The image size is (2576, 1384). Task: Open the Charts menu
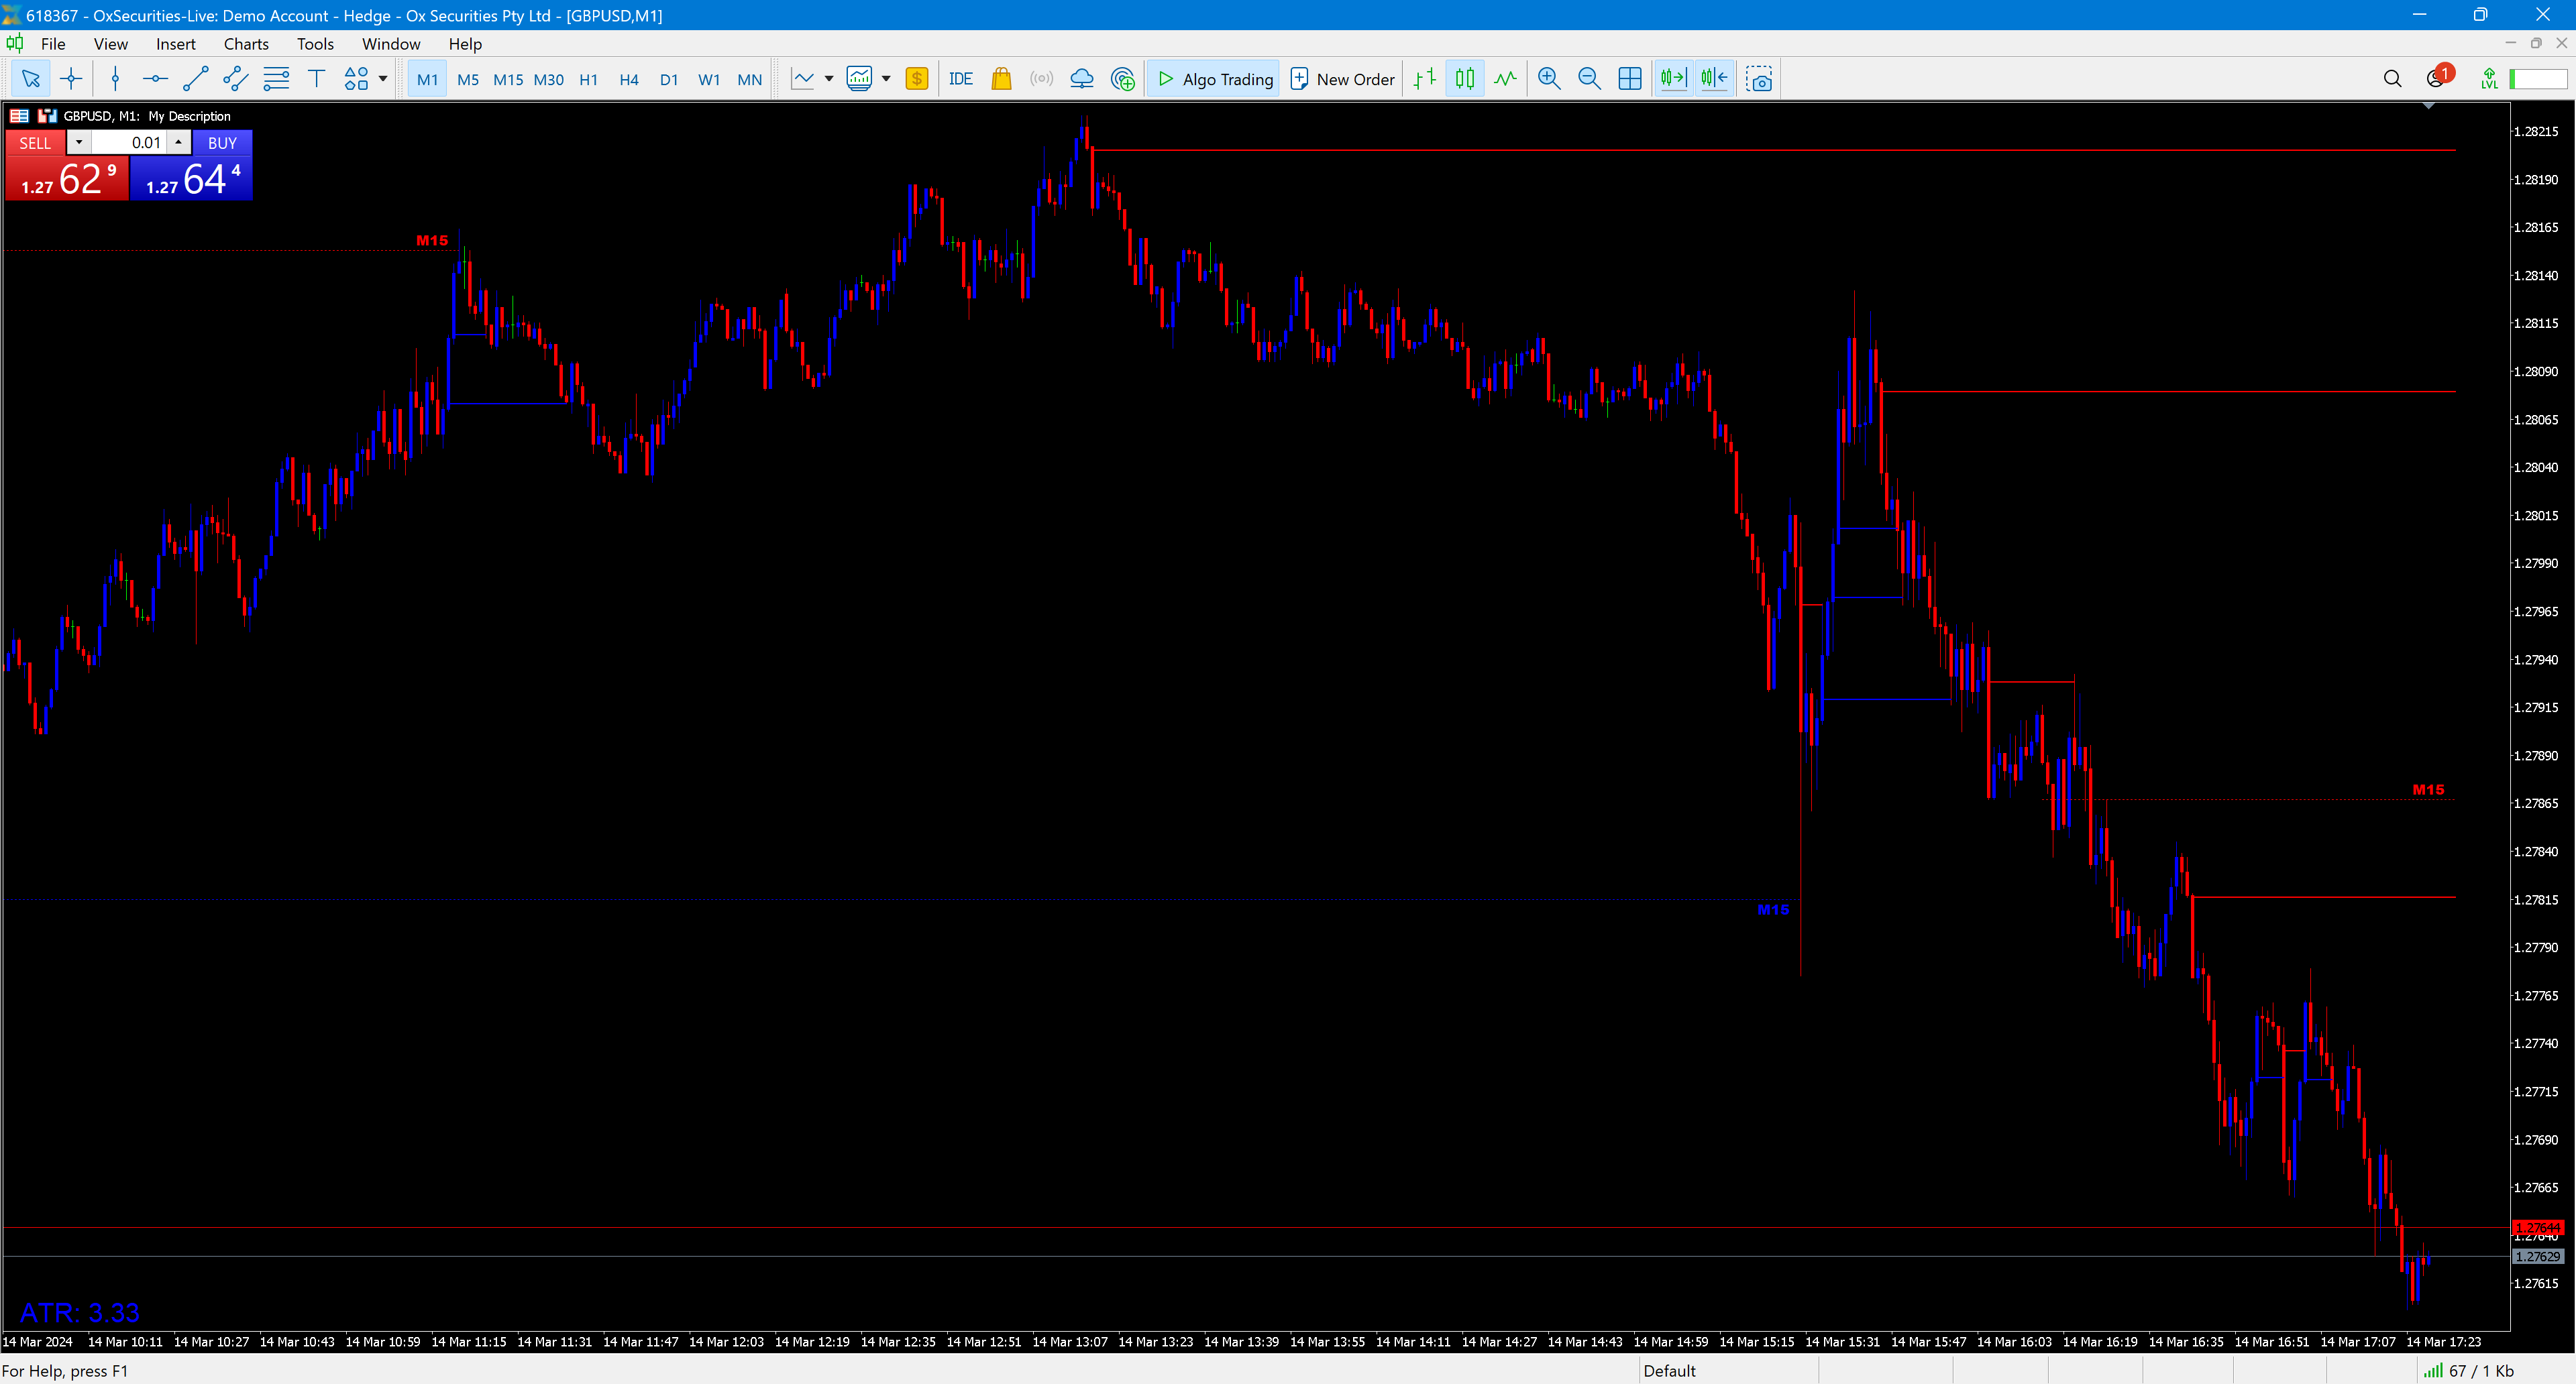[246, 44]
